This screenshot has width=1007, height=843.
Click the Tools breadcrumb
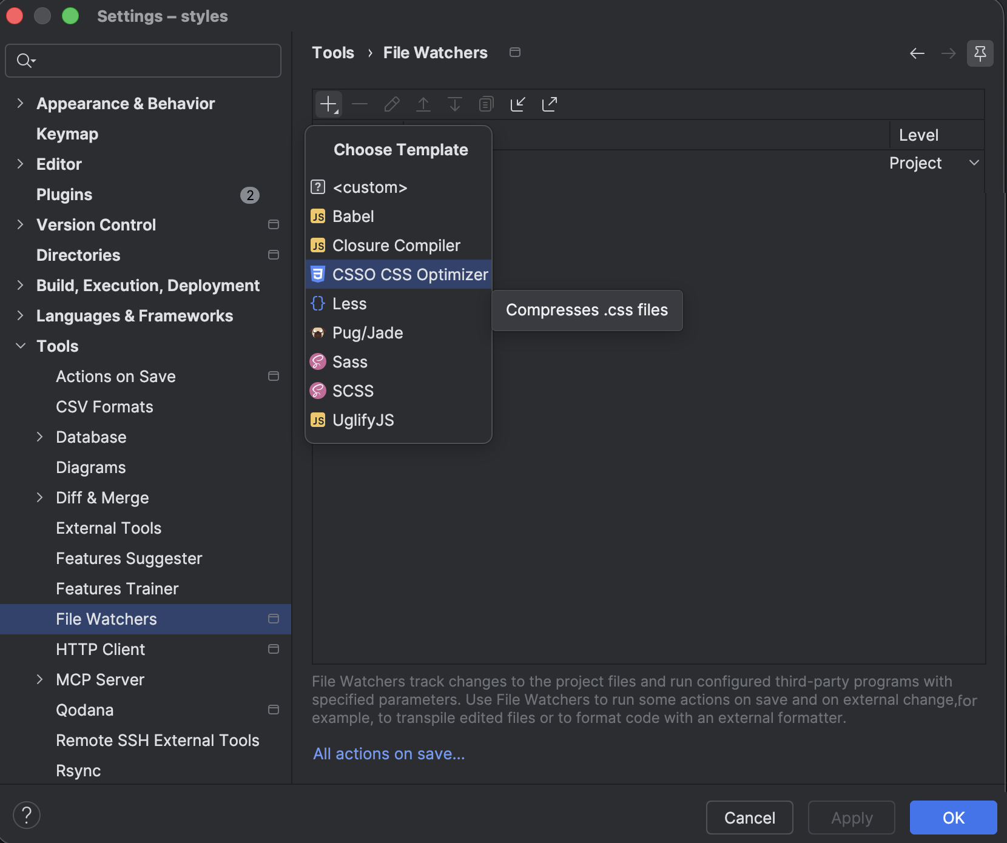pos(333,53)
